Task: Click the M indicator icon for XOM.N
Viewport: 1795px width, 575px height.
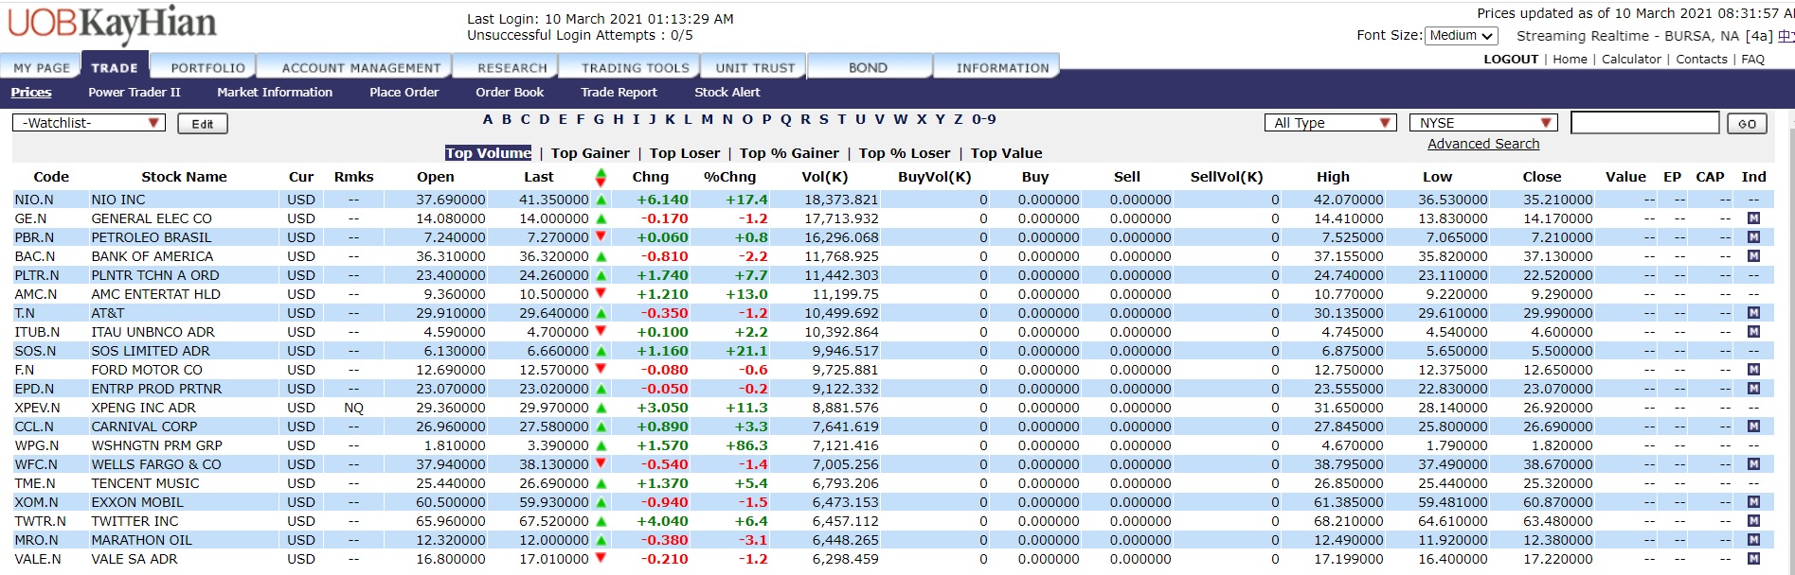Action: 1753,502
